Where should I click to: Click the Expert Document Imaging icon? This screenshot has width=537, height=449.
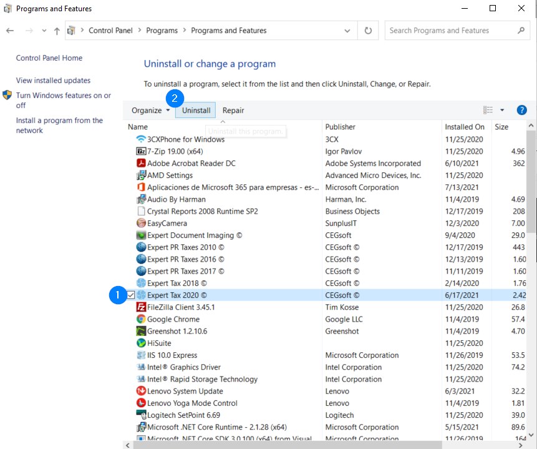pyautogui.click(x=141, y=235)
